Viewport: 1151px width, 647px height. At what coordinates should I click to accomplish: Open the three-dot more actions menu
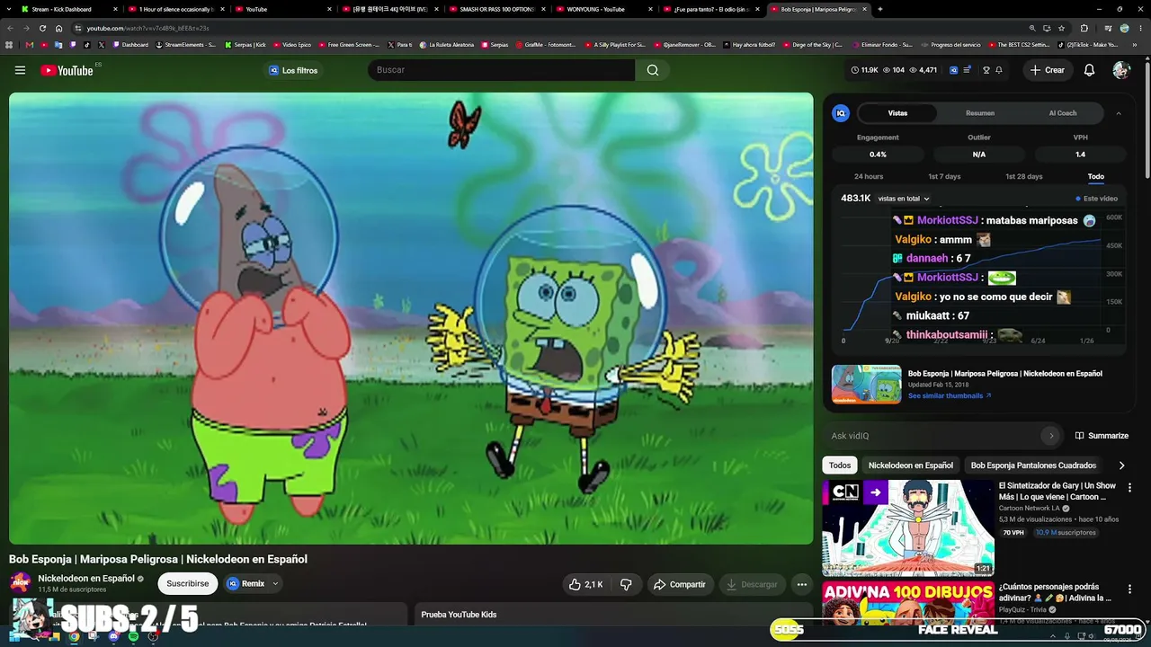(x=801, y=584)
